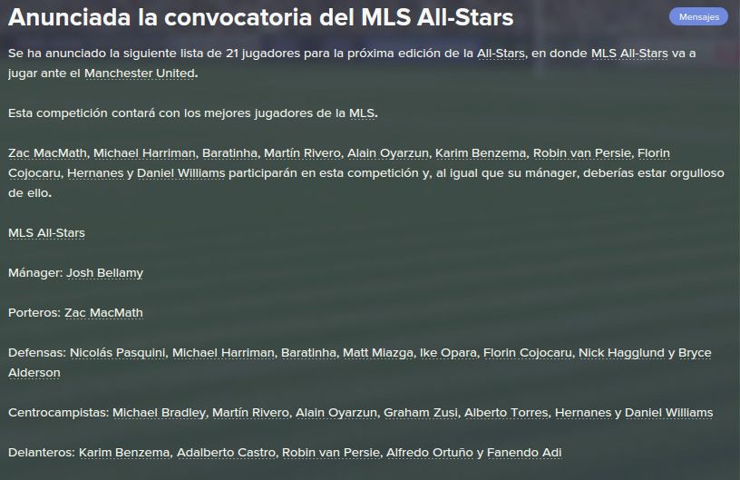The width and height of the screenshot is (740, 480).
Task: Select Michael Bradley in Centrocampistas
Action: point(159,413)
